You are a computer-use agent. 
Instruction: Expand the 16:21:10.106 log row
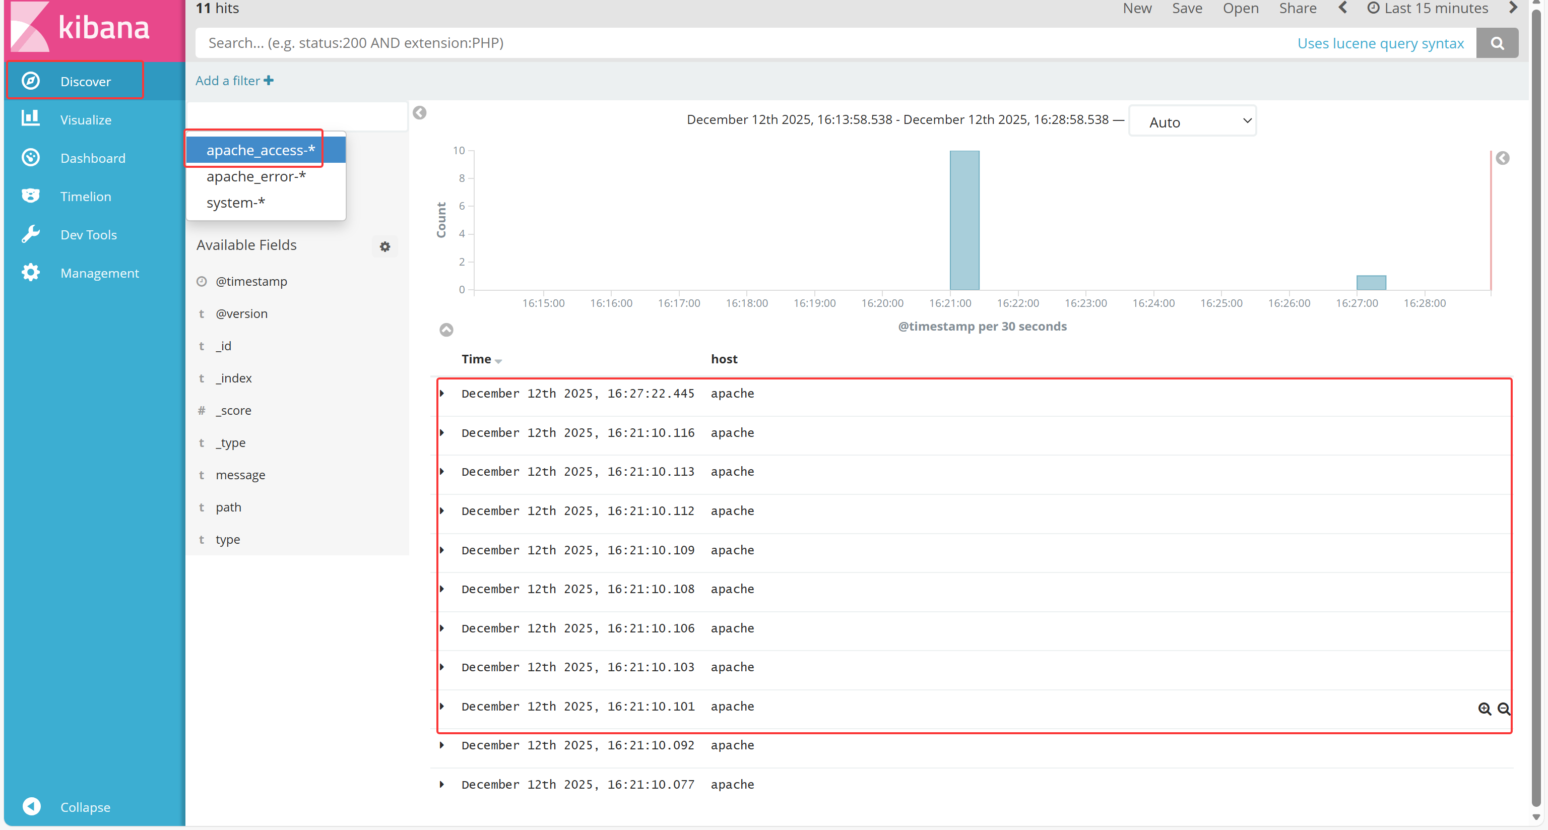tap(442, 627)
